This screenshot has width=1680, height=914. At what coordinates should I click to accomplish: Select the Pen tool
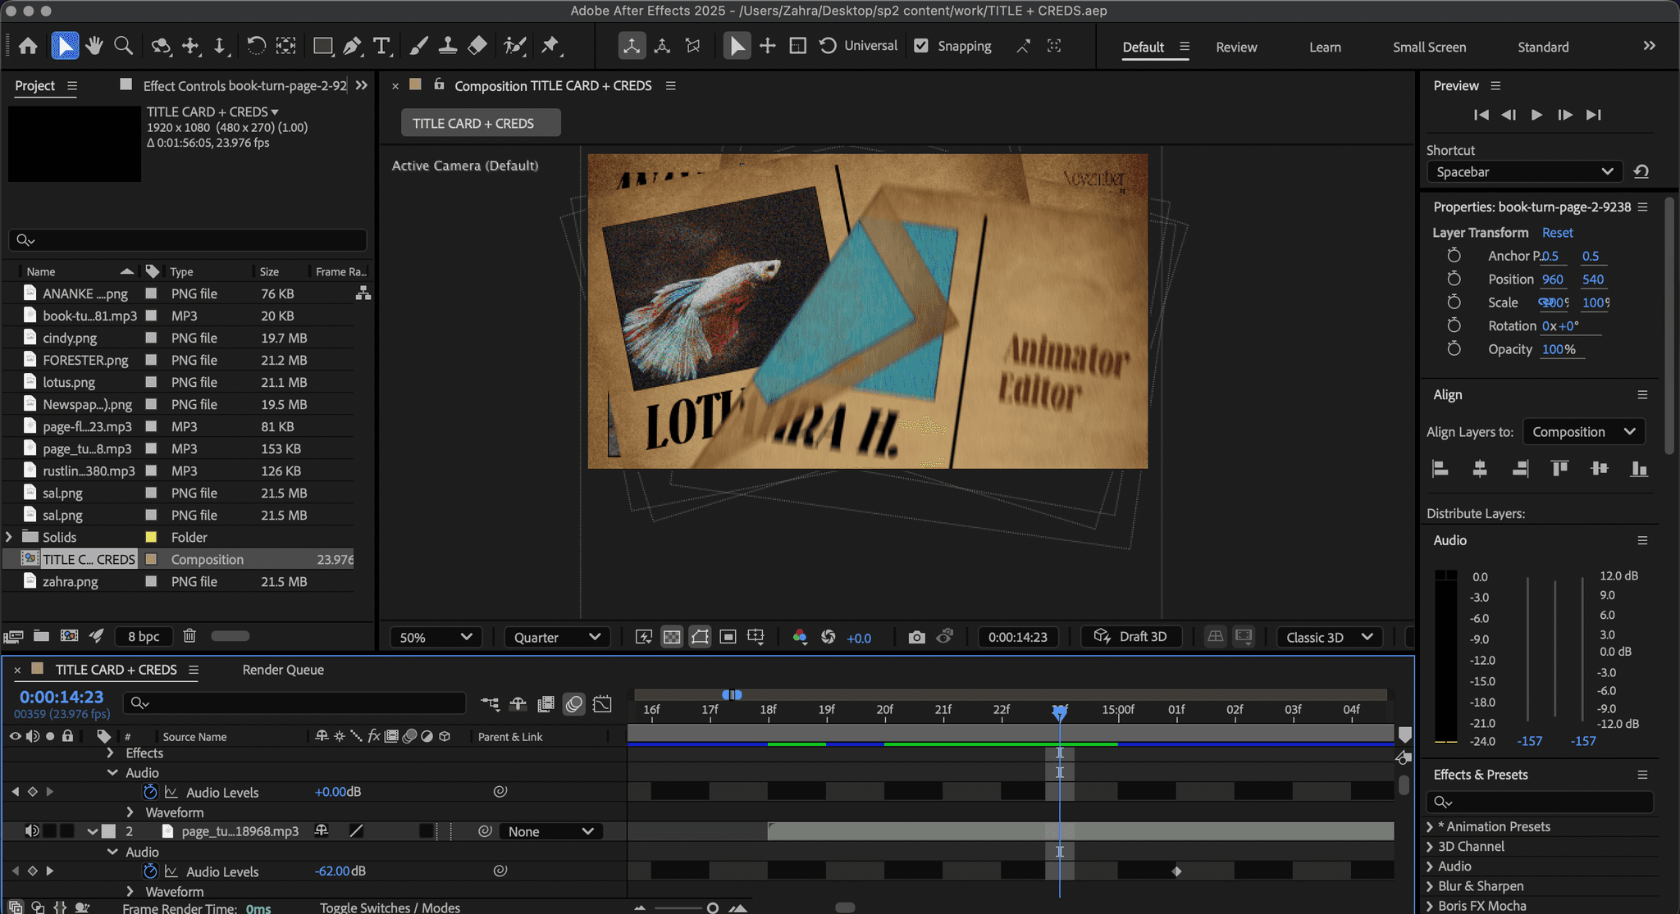tap(353, 46)
